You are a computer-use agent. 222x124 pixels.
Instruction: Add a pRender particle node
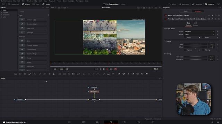click(x=113, y=74)
